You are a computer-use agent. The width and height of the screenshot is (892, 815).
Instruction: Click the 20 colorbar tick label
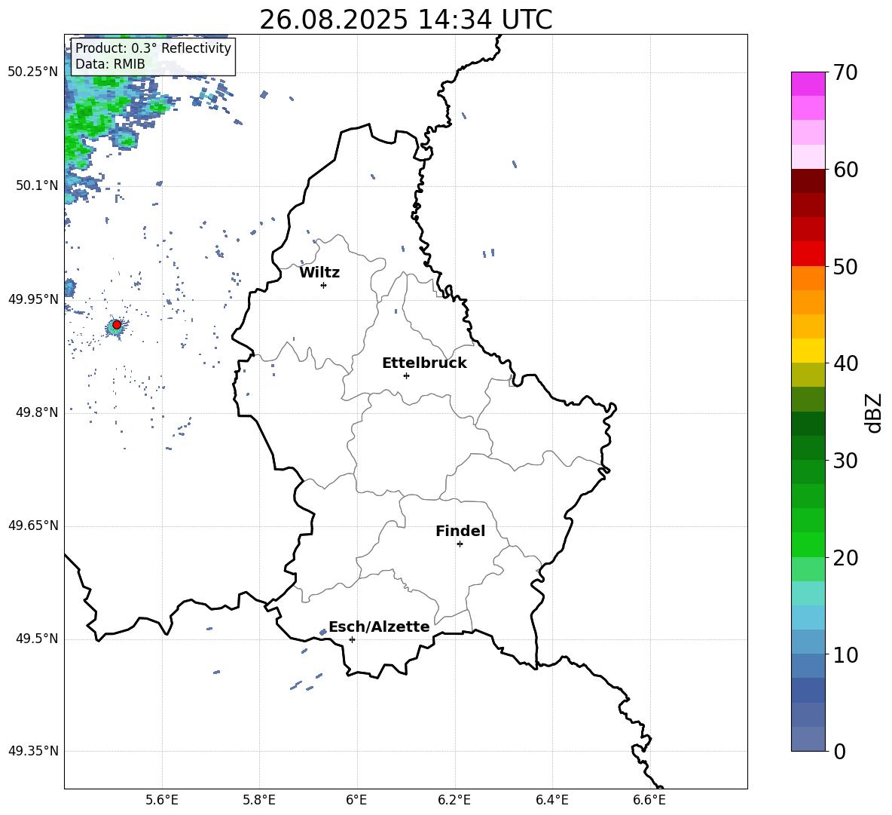click(845, 558)
